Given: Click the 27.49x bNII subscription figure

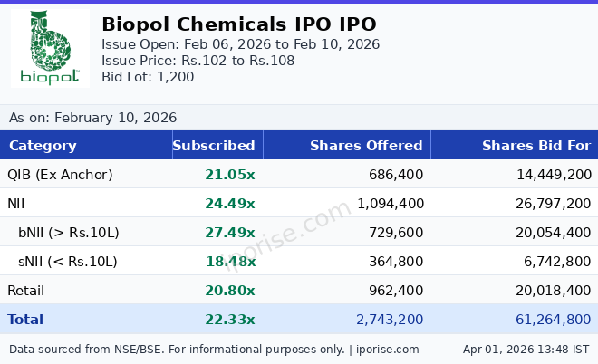Looking at the screenshot, I should (x=229, y=233).
